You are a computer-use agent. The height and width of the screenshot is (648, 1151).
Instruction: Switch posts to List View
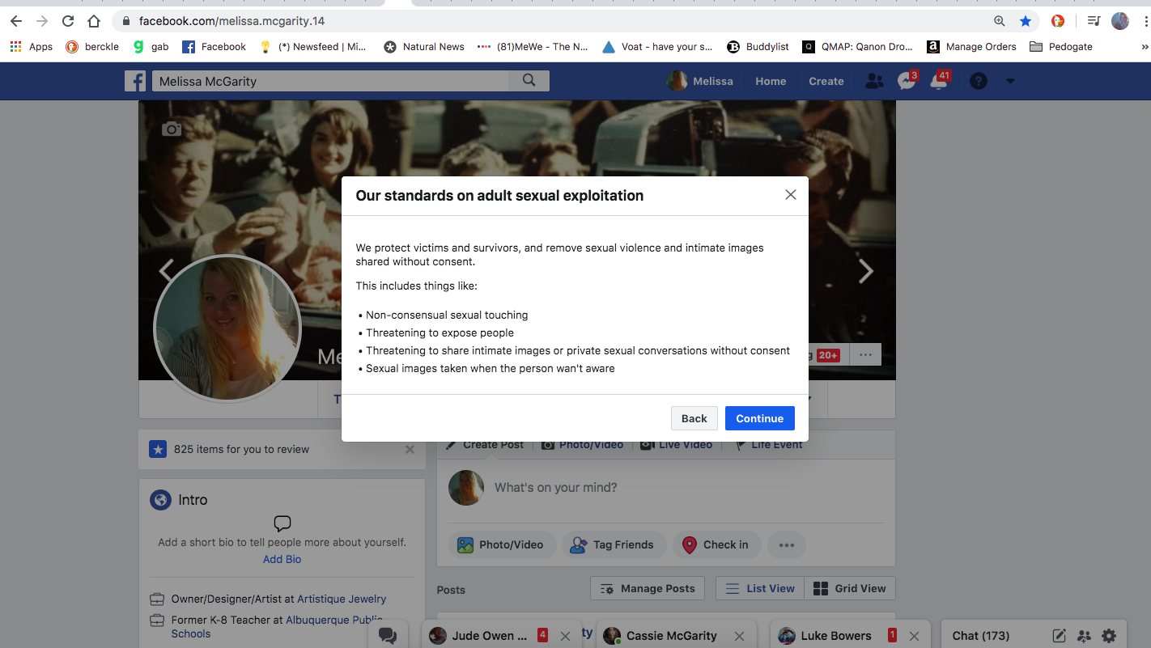[760, 588]
